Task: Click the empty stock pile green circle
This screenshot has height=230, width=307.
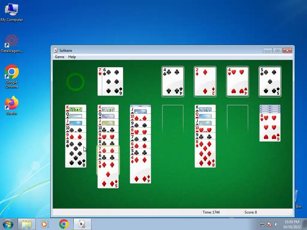Action: pos(75,82)
